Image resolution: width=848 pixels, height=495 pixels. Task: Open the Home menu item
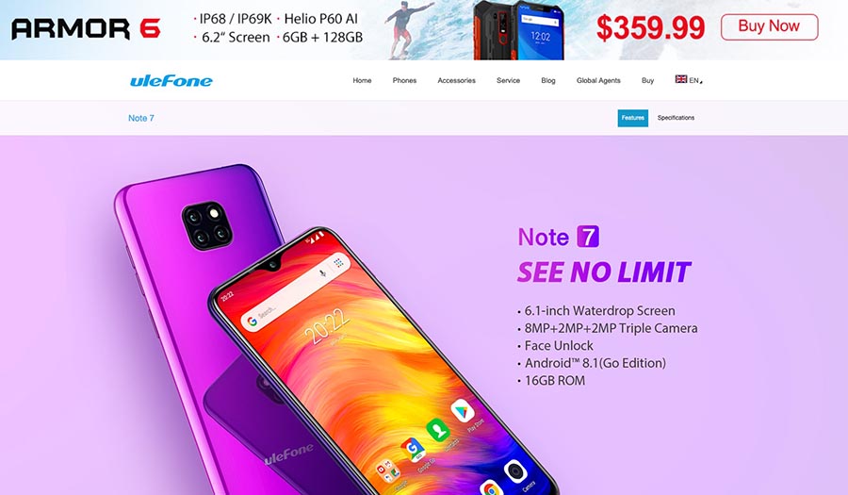362,80
